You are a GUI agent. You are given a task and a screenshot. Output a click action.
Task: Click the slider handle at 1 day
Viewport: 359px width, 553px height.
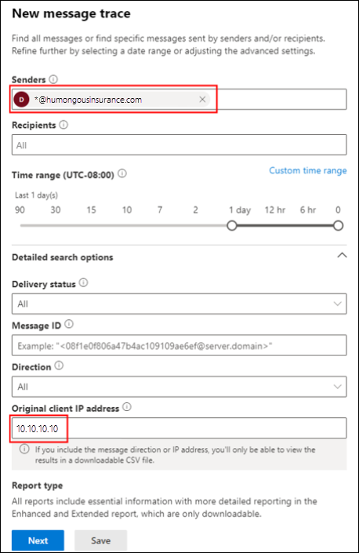(232, 226)
